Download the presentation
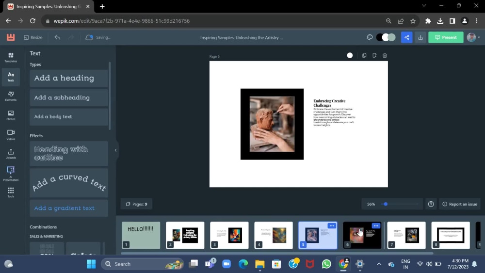Image resolution: width=485 pixels, height=273 pixels. pyautogui.click(x=420, y=37)
